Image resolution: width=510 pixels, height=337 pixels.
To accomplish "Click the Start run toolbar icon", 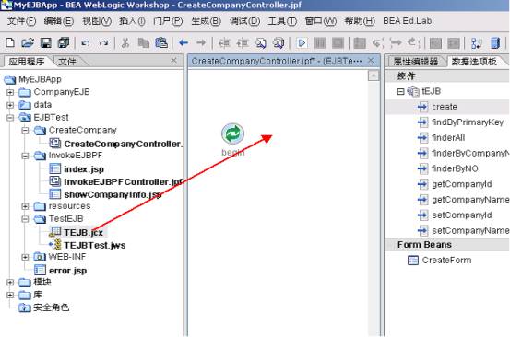I will tap(302, 43).
